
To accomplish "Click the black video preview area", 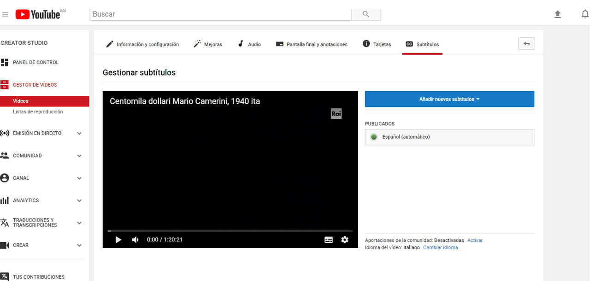I will point(230,169).
